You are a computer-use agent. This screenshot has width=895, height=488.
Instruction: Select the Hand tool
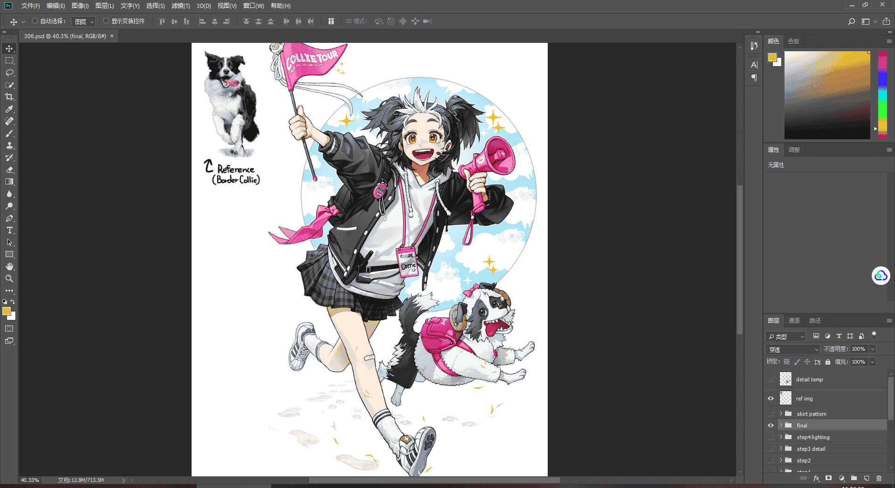(9, 266)
